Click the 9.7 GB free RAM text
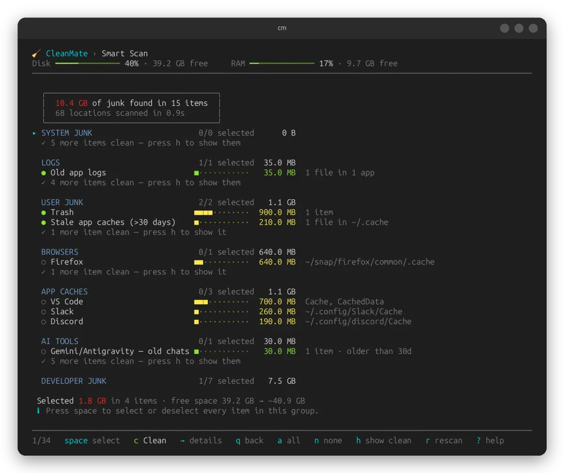The width and height of the screenshot is (564, 473). click(x=372, y=63)
